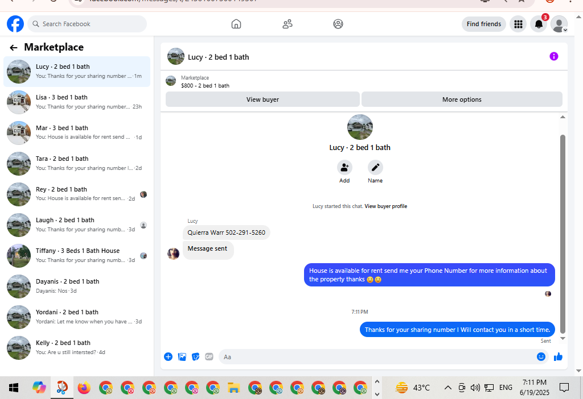Click the $800 - 2 bed 1 bath listing text
The width and height of the screenshot is (583, 399).
point(205,86)
